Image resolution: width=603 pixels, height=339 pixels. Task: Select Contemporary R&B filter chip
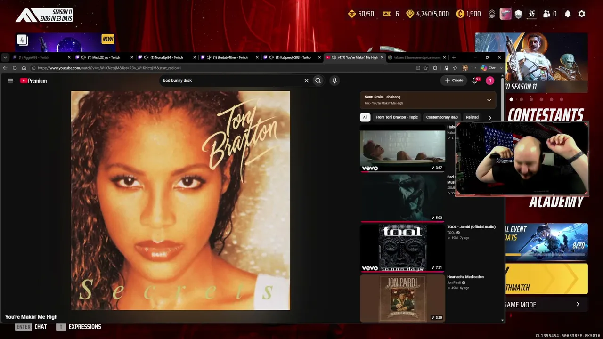[442, 117]
